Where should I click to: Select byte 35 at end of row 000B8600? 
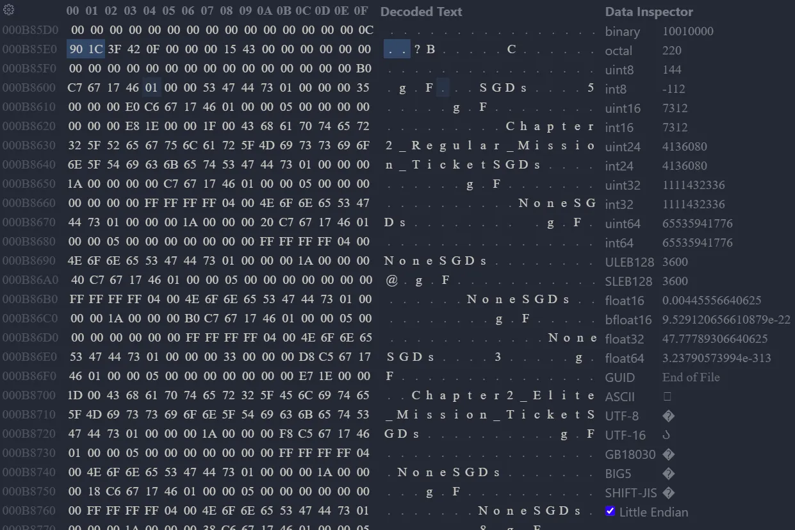(x=362, y=87)
